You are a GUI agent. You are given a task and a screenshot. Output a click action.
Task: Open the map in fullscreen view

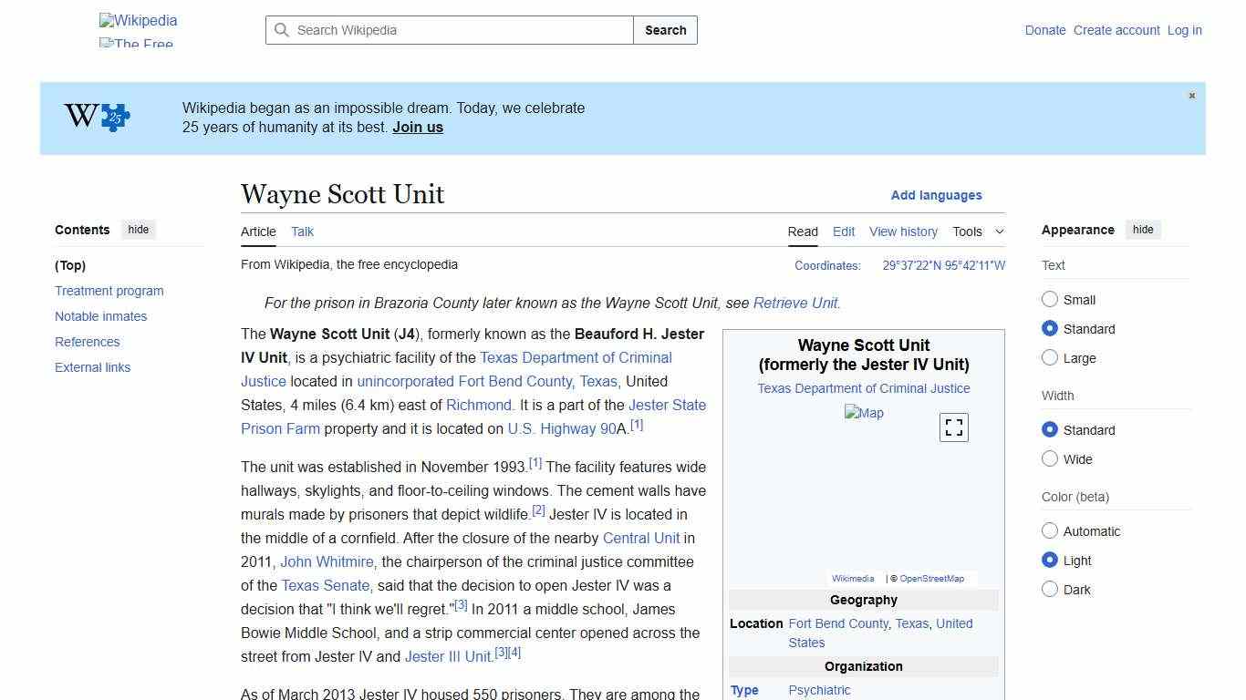pyautogui.click(x=953, y=427)
